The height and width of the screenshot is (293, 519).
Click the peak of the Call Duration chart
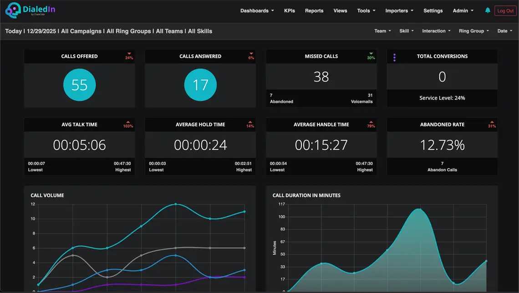(417, 210)
